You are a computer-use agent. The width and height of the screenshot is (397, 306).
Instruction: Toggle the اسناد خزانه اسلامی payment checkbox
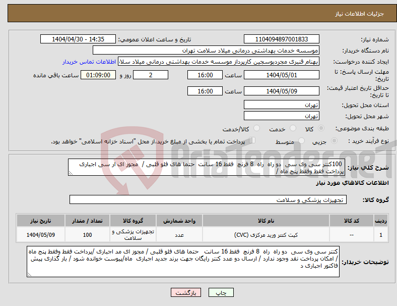coord(252,140)
